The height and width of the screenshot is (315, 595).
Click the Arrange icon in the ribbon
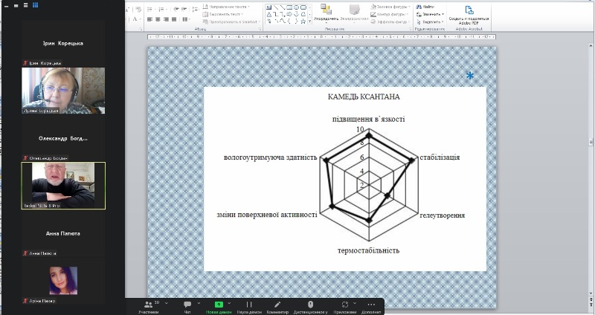click(x=326, y=13)
